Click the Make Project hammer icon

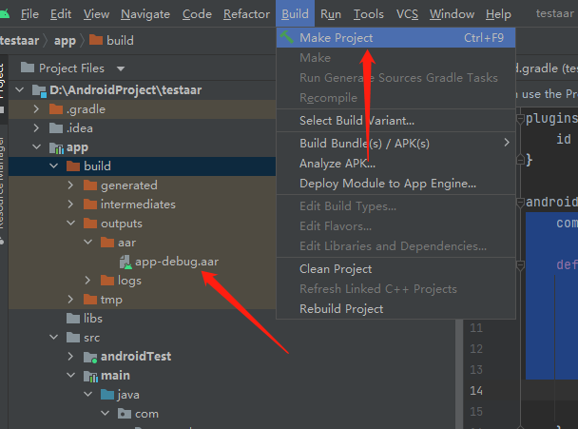[287, 38]
